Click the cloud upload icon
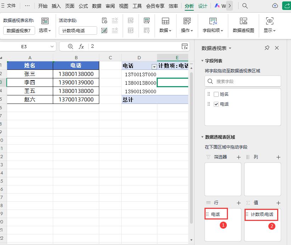The image size is (291, 245). (x=275, y=6)
